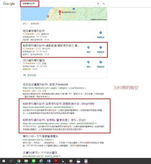Click the magnifier search button

coord(104,4)
